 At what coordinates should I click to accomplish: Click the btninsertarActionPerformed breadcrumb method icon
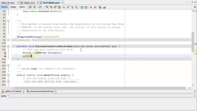point(28,91)
